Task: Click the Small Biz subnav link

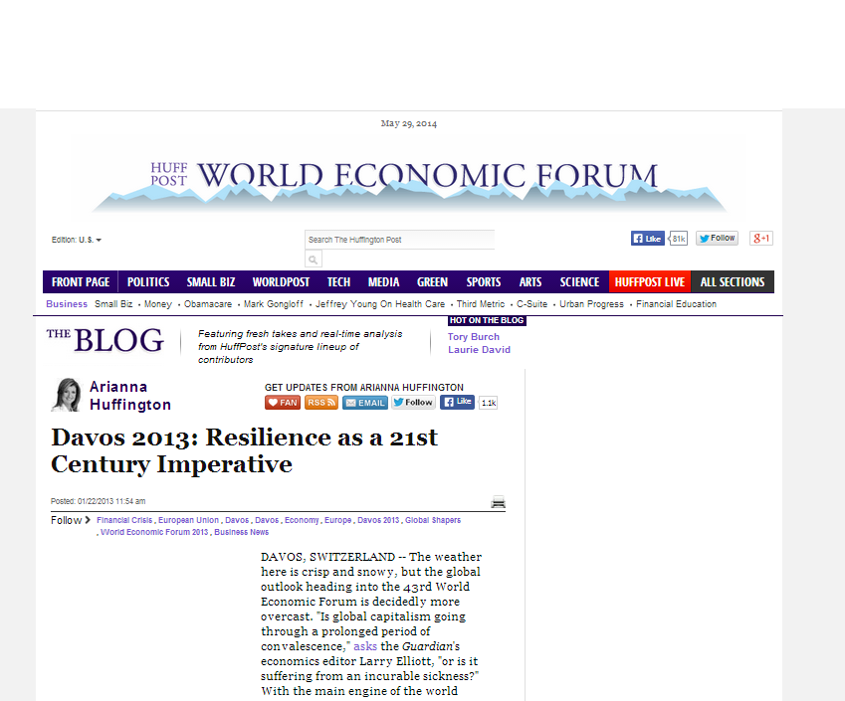Action: 113,304
